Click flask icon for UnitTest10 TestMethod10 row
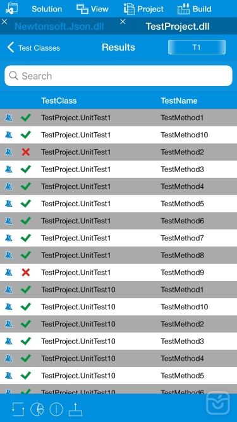 point(9,307)
